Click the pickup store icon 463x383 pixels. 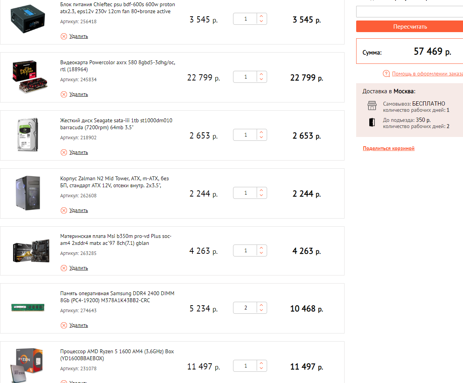(x=372, y=106)
